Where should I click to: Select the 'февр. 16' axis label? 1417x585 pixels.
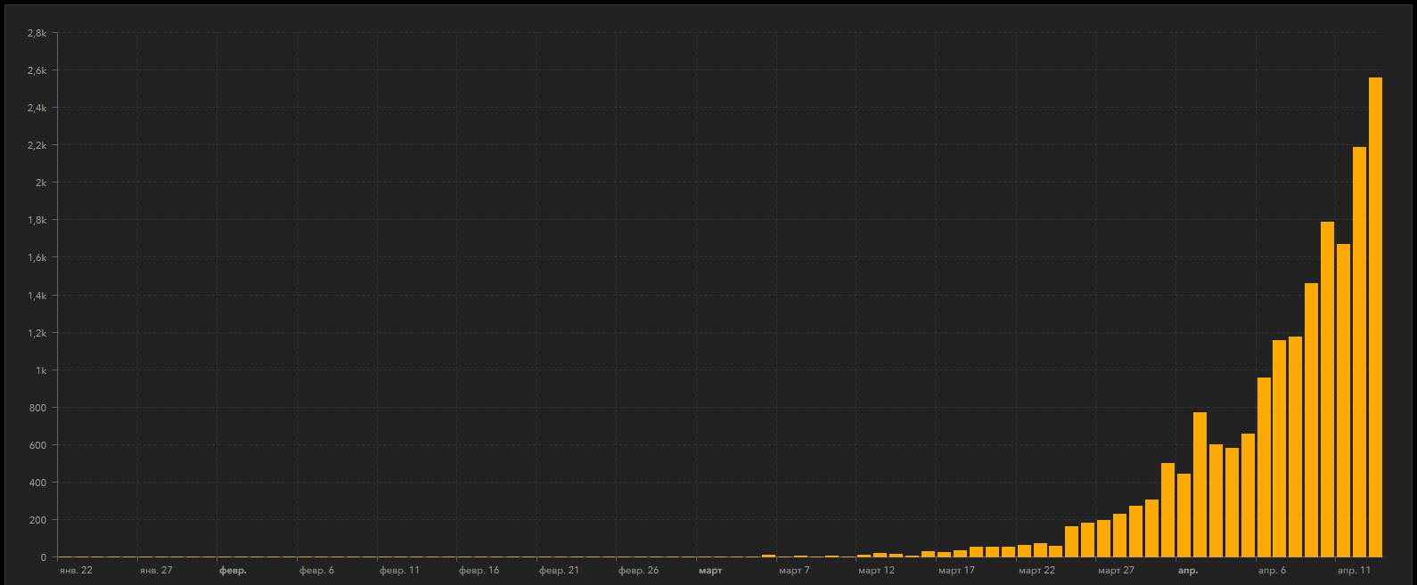[x=479, y=571]
